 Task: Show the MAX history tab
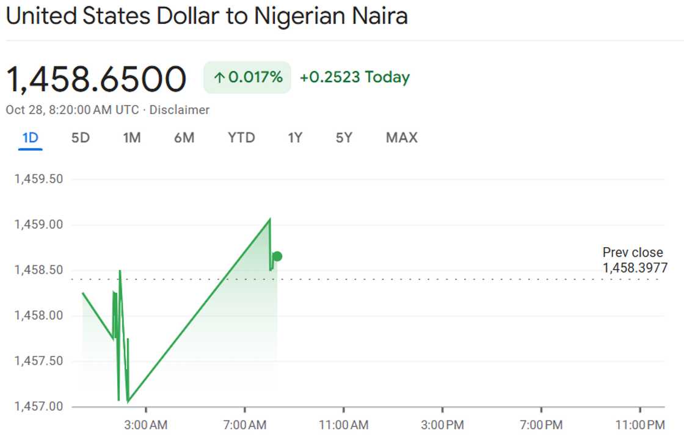pyautogui.click(x=401, y=138)
